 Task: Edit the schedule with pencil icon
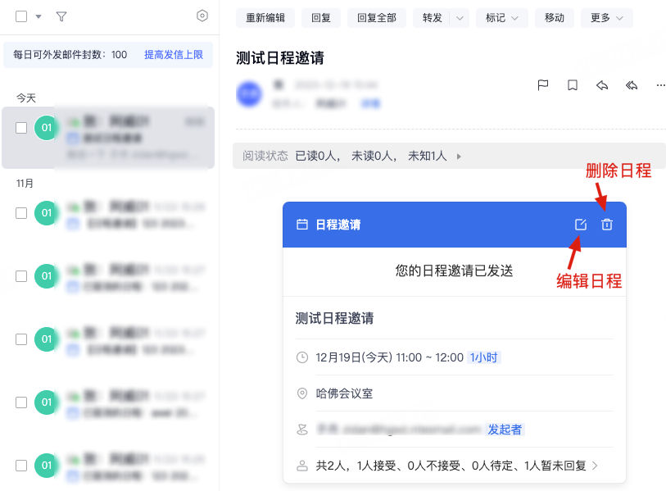pyautogui.click(x=581, y=225)
